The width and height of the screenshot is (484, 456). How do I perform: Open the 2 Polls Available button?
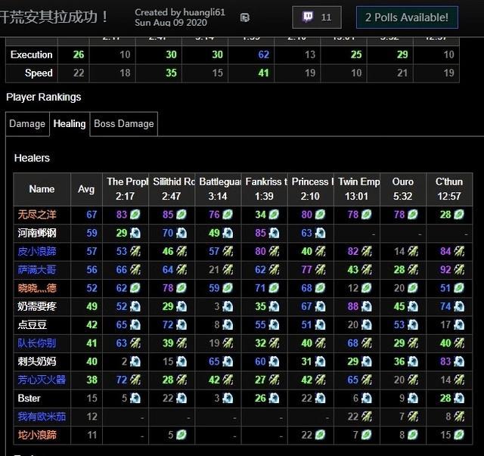(407, 17)
